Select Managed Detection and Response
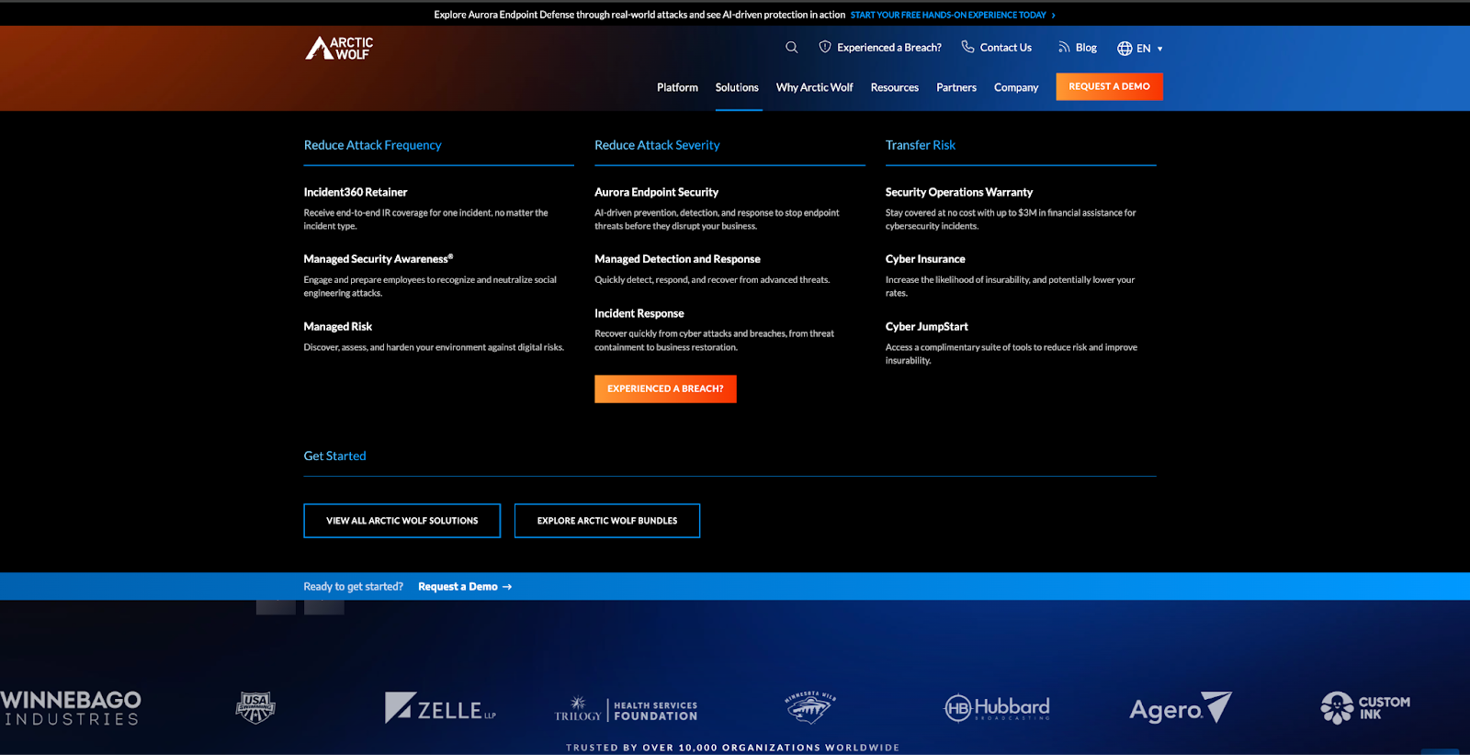 (x=677, y=259)
